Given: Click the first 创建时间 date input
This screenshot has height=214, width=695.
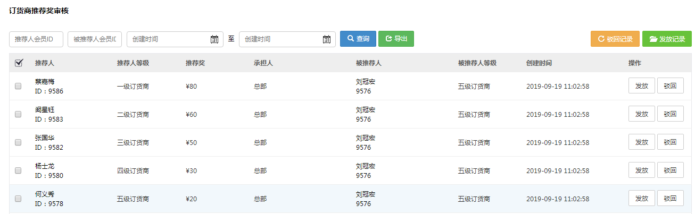Looking at the screenshot, I should 175,39.
